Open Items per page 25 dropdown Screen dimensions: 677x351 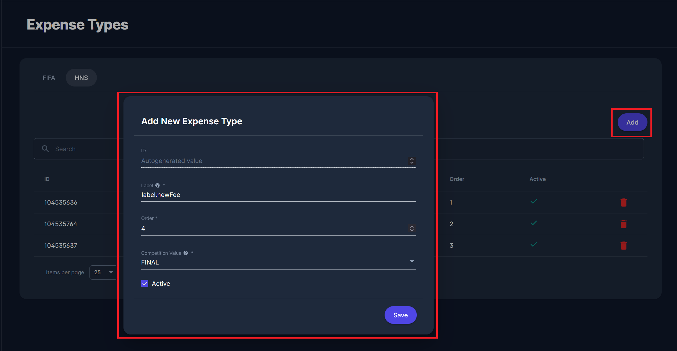pos(103,272)
